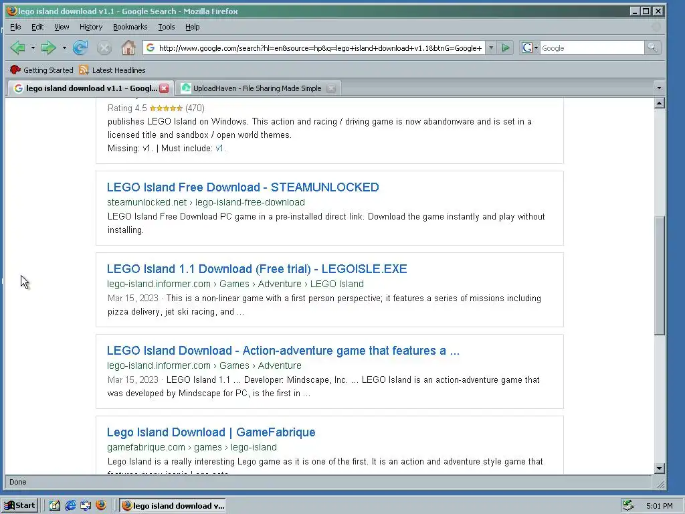Open Lego Island Download | GameFabrique result
685x514 pixels.
coord(211,432)
